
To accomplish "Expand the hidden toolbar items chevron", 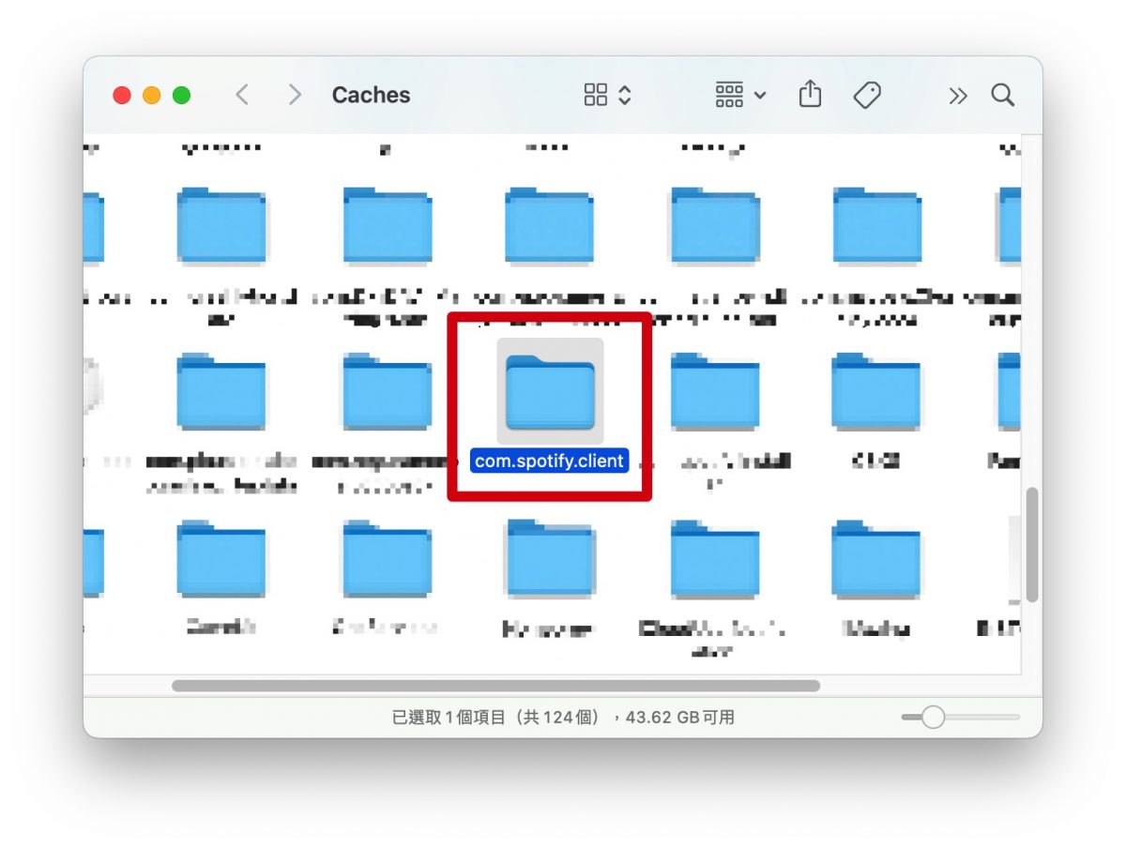I will 957,96.
